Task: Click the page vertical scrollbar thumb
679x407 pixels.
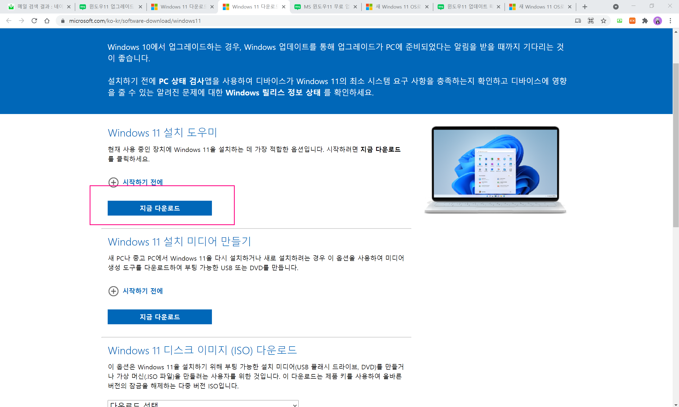Action: point(676,145)
